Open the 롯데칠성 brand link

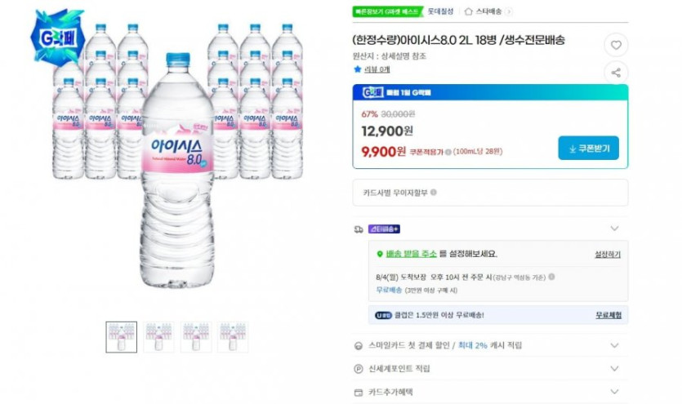click(440, 11)
